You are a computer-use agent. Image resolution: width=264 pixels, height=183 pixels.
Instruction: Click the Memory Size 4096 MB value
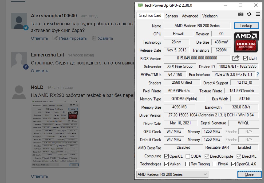pyautogui.click(x=179, y=107)
